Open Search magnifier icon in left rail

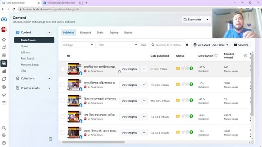point(4,128)
